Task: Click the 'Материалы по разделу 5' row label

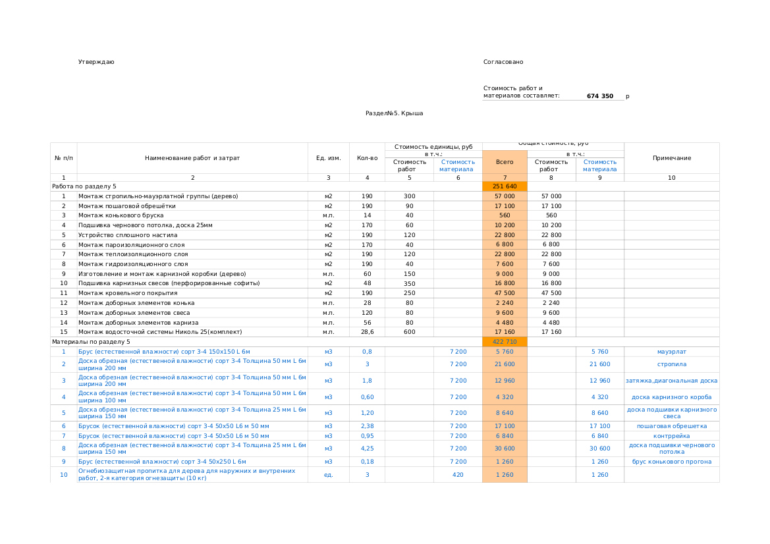Action: tap(91, 342)
